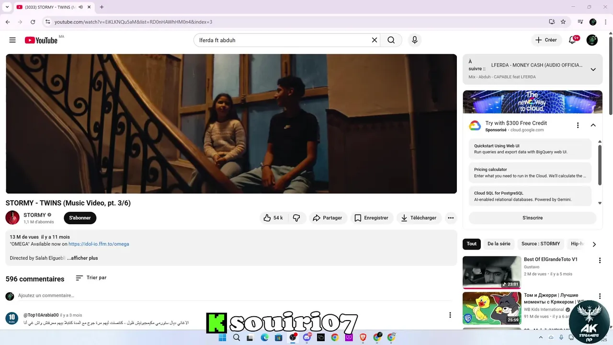Open the Cloud SQL for PostgreSQL ad link
The height and width of the screenshot is (345, 613).
(x=530, y=196)
